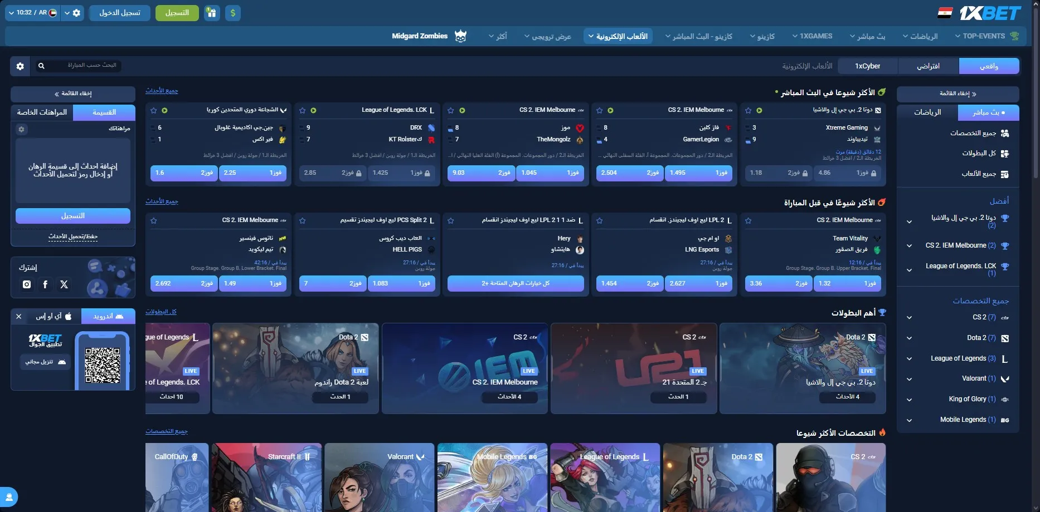This screenshot has height=512, width=1040.
Task: Expand Dota 2 (7) discipline
Action: [909, 338]
